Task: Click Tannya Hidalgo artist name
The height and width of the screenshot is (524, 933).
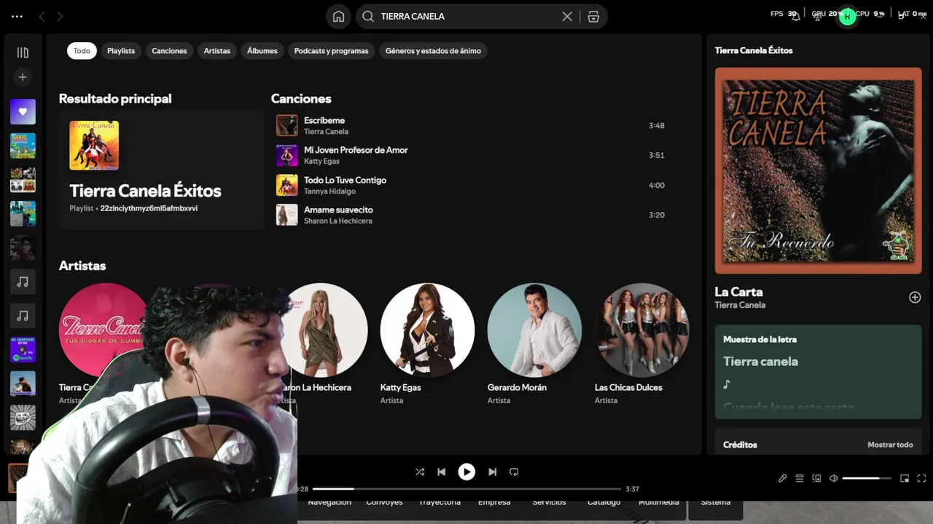Action: point(329,191)
